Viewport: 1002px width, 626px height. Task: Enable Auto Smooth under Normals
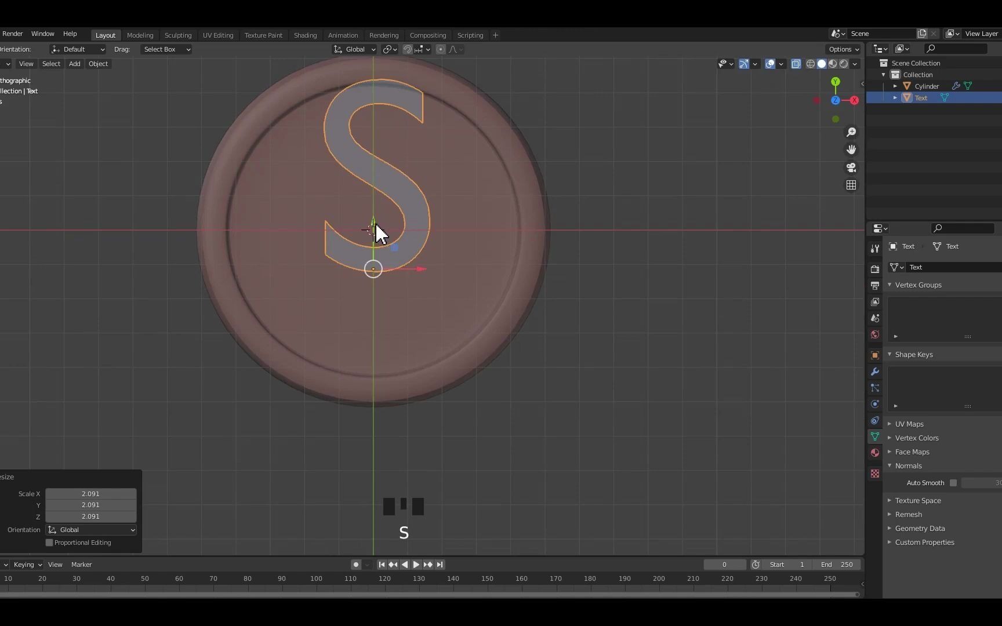[954, 482]
